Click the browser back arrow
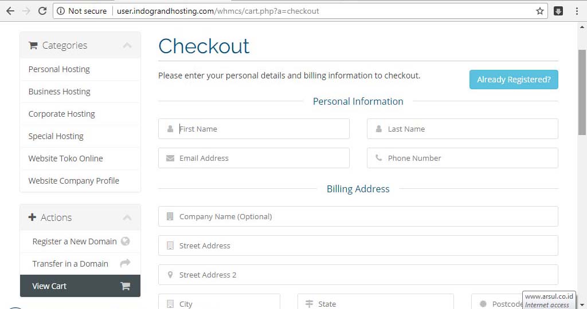 click(10, 11)
